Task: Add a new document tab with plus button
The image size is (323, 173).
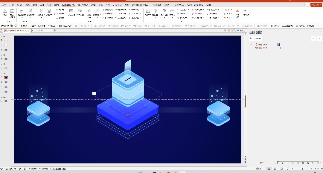Action: 55,31
